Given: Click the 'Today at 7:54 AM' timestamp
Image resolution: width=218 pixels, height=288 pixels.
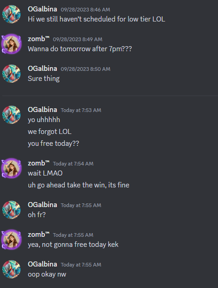Looking at the screenshot, I should [x=73, y=164].
